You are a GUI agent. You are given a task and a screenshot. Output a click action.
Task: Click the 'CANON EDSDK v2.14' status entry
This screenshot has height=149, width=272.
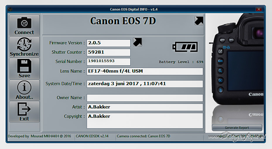[x=92, y=136]
